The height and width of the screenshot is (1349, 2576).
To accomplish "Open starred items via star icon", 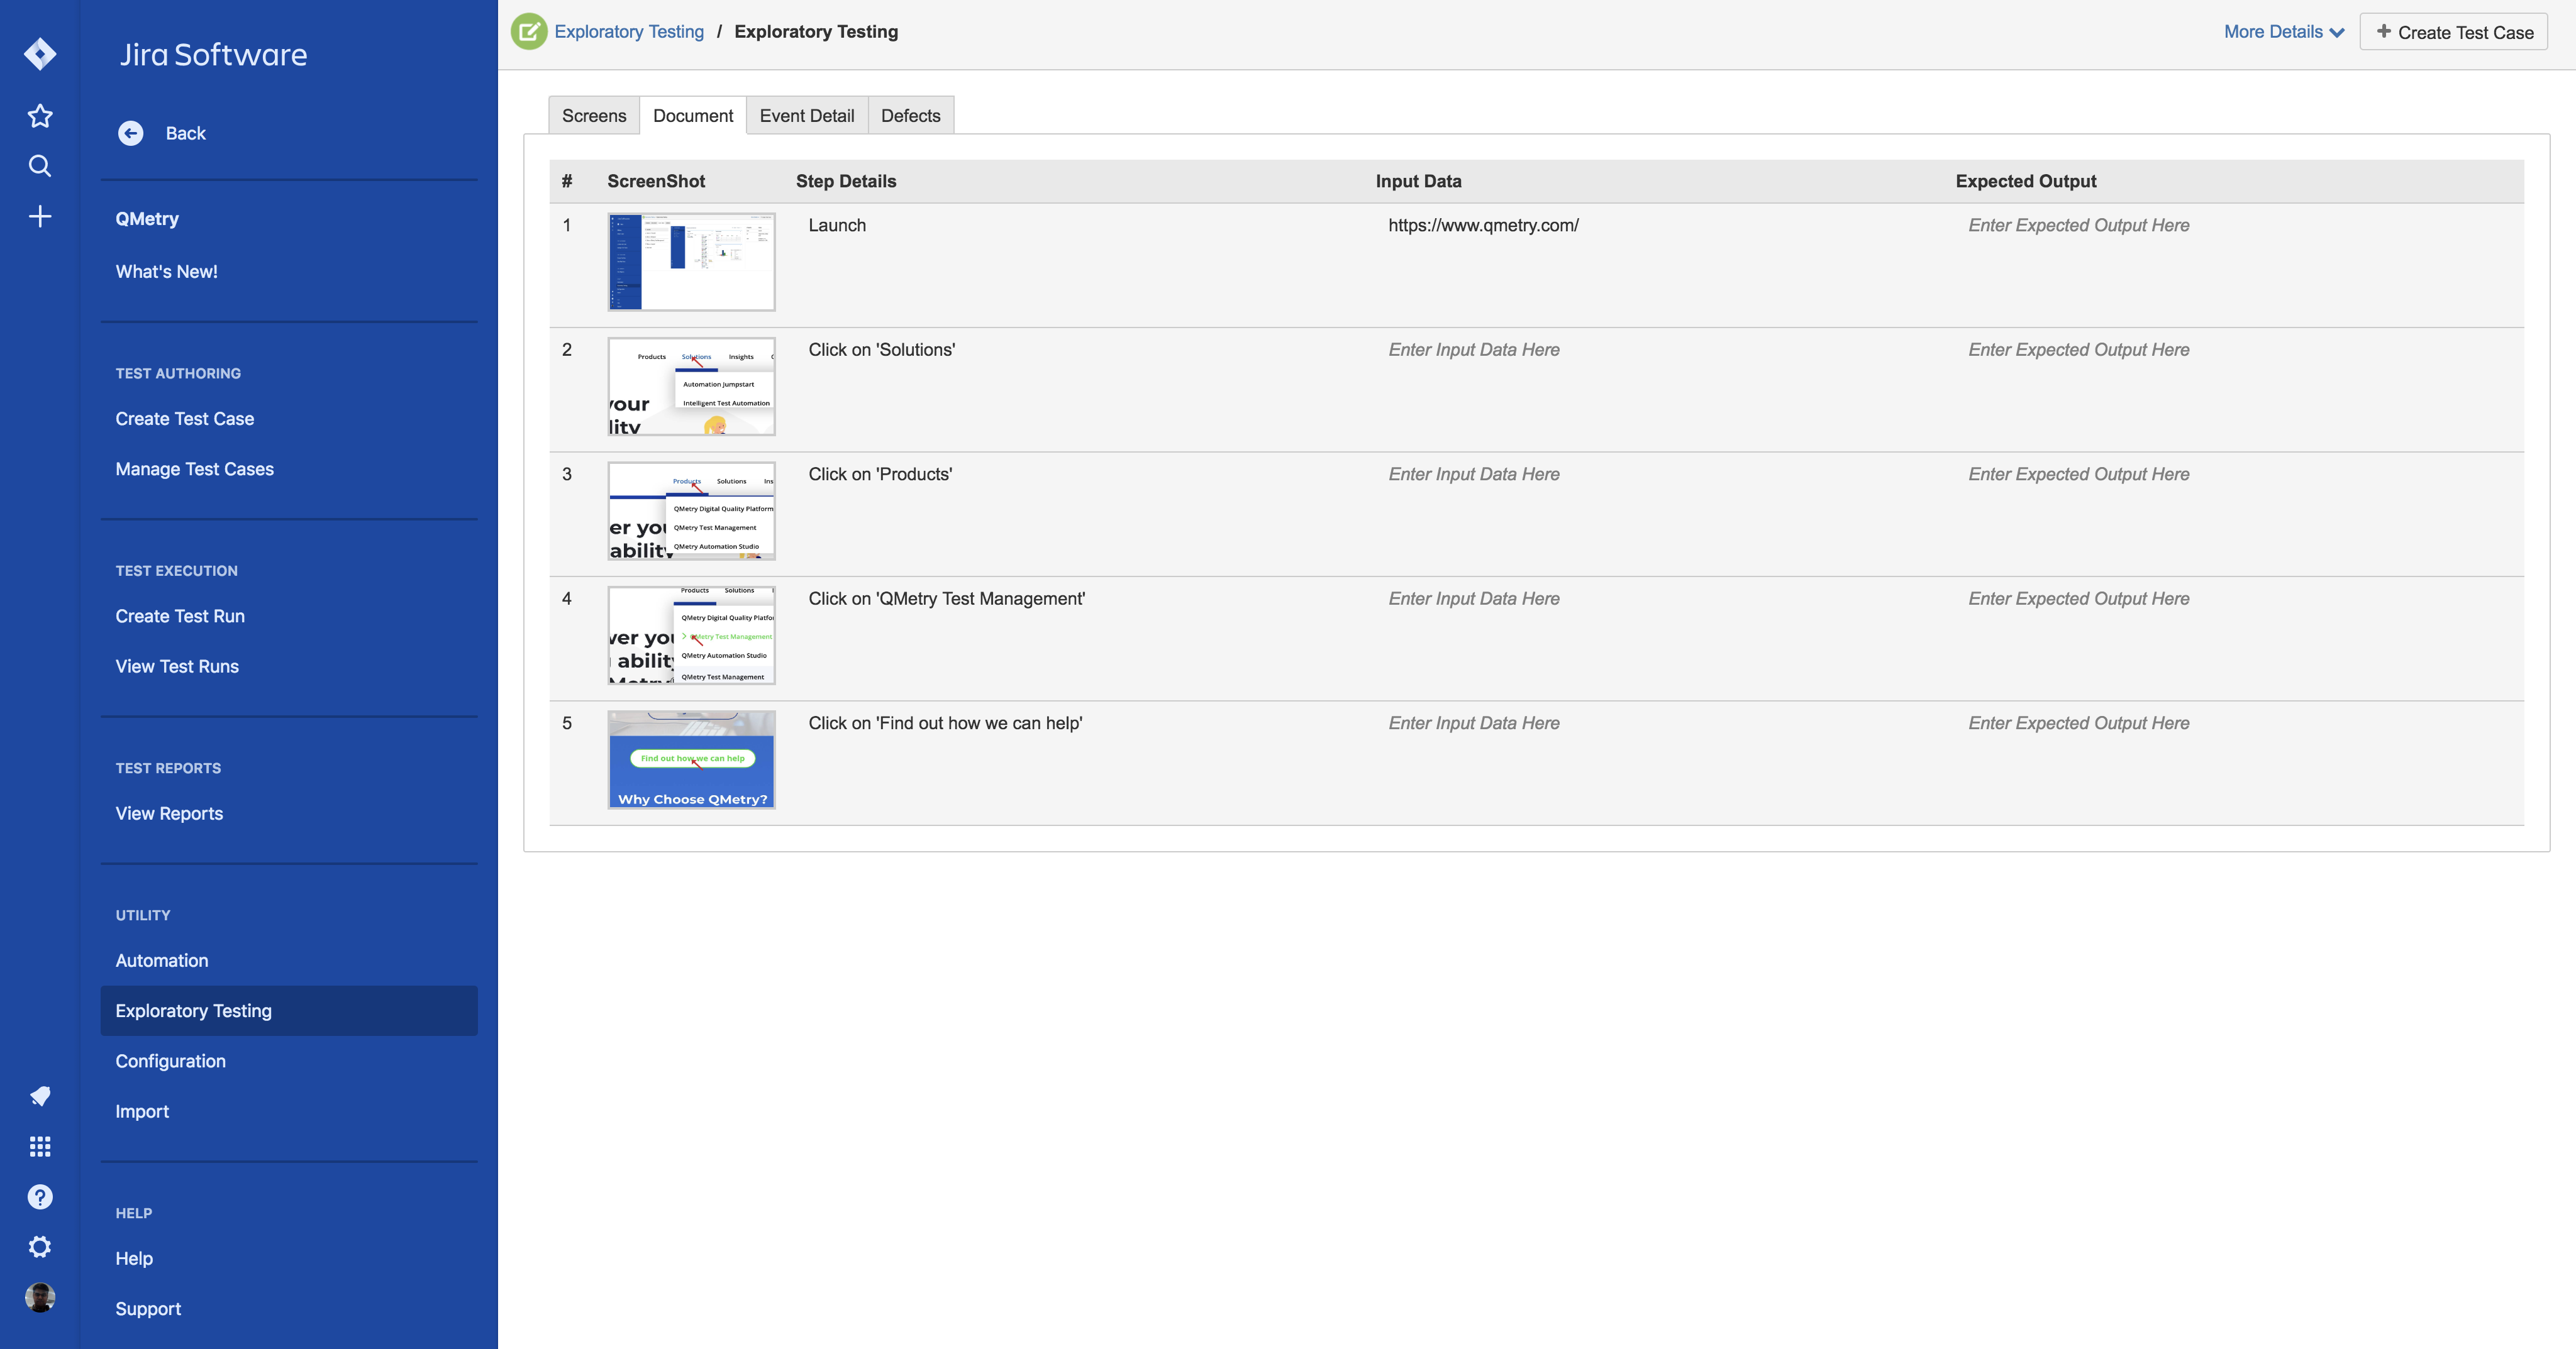I will (x=40, y=116).
